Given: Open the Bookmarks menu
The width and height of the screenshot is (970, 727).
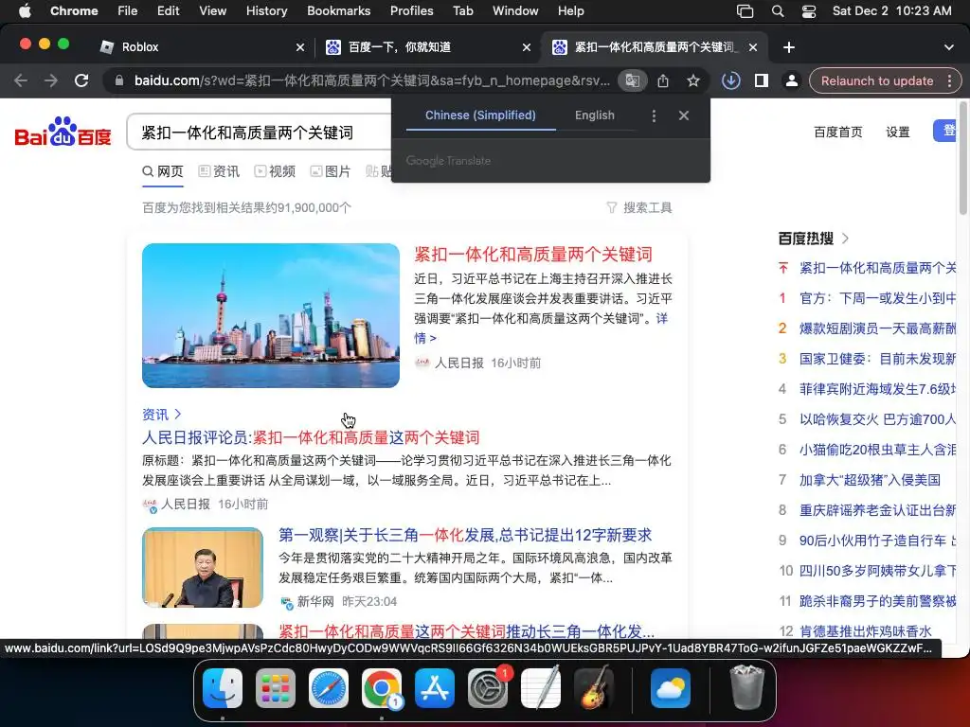Looking at the screenshot, I should tap(338, 11).
